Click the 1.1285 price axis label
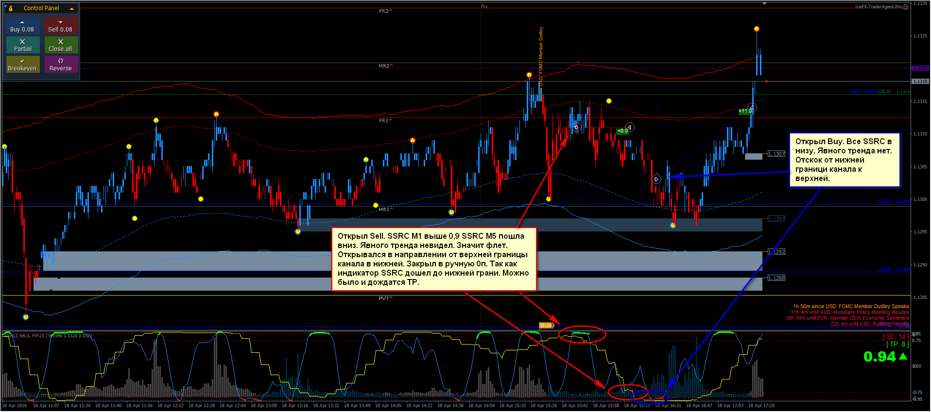This screenshot has width=931, height=412. (920, 297)
